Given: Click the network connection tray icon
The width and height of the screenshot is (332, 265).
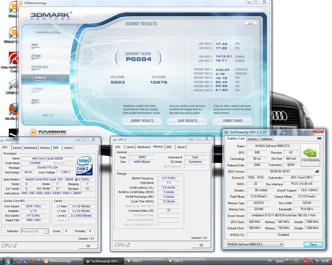Looking at the screenshot, I should point(313,261).
